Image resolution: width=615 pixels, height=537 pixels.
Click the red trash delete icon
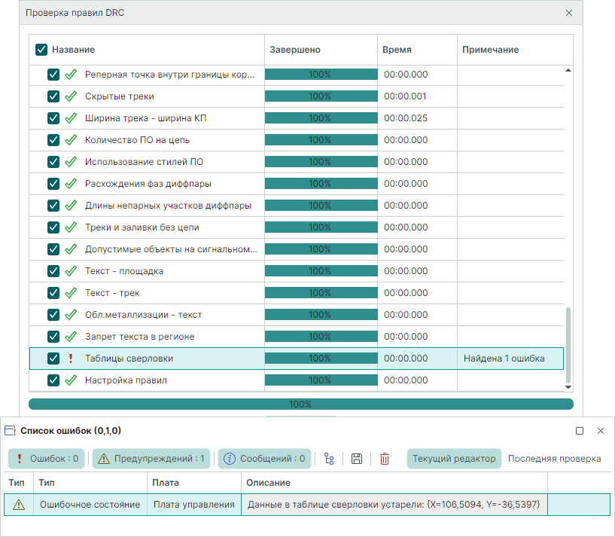point(385,459)
